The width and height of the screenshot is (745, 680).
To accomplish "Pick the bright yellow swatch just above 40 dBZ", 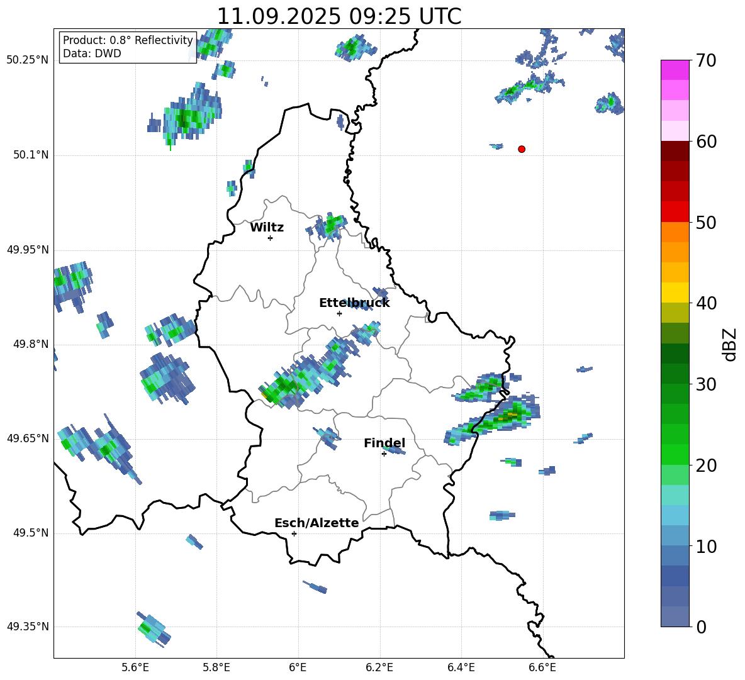I will 675,293.
